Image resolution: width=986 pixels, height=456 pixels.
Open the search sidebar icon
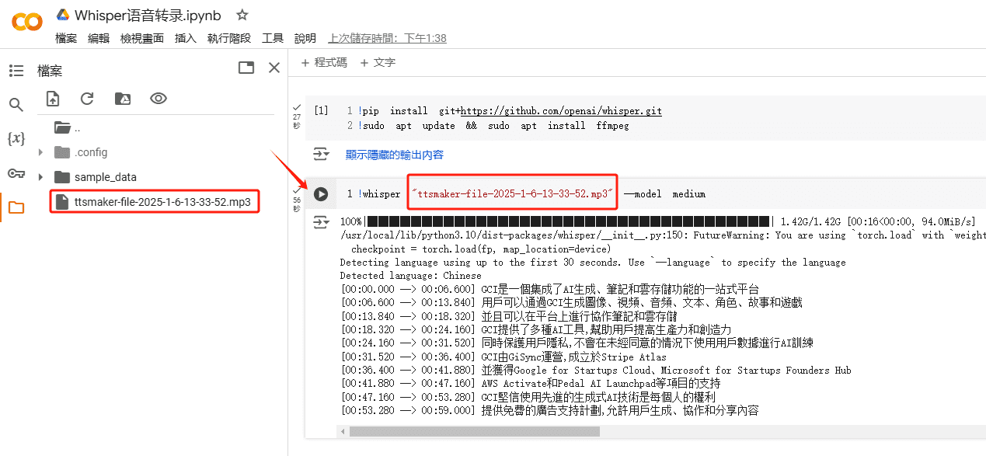point(16,105)
